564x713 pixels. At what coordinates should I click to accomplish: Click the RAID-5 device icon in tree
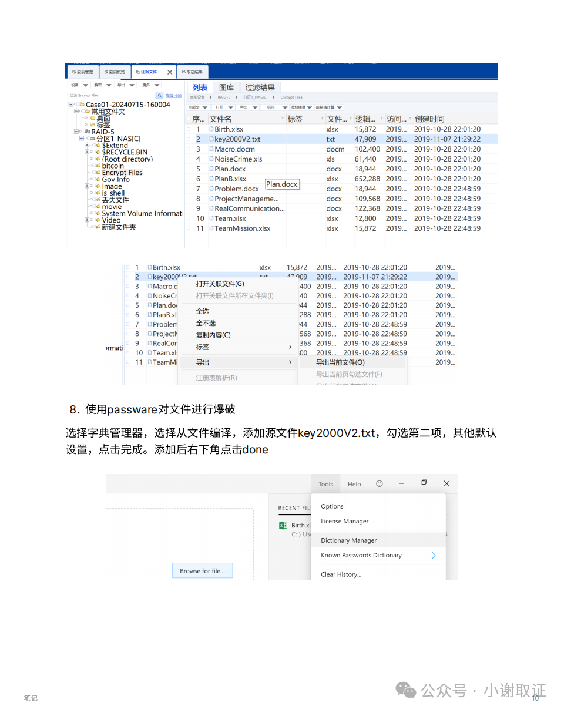click(88, 132)
